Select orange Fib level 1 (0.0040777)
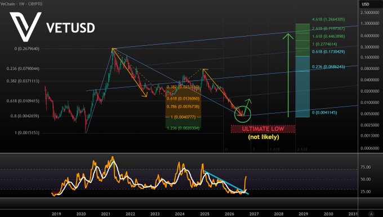The width and height of the screenshot is (383, 217). click(x=183, y=117)
